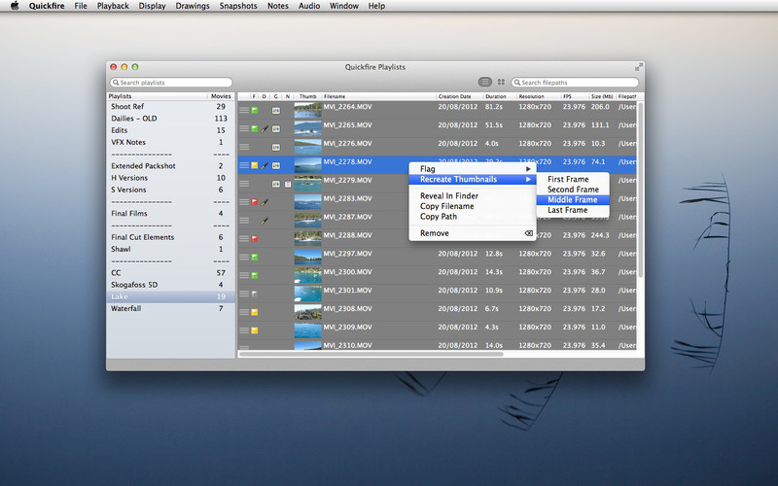Open the Audio menu
The height and width of the screenshot is (486, 778).
(x=309, y=6)
